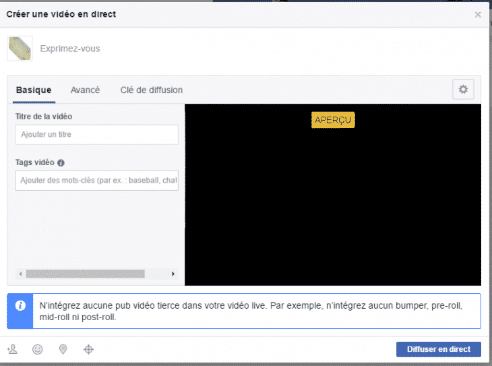Screen dimensions: 492x366
Task: Click the crosshair target icon
Action: click(x=88, y=349)
